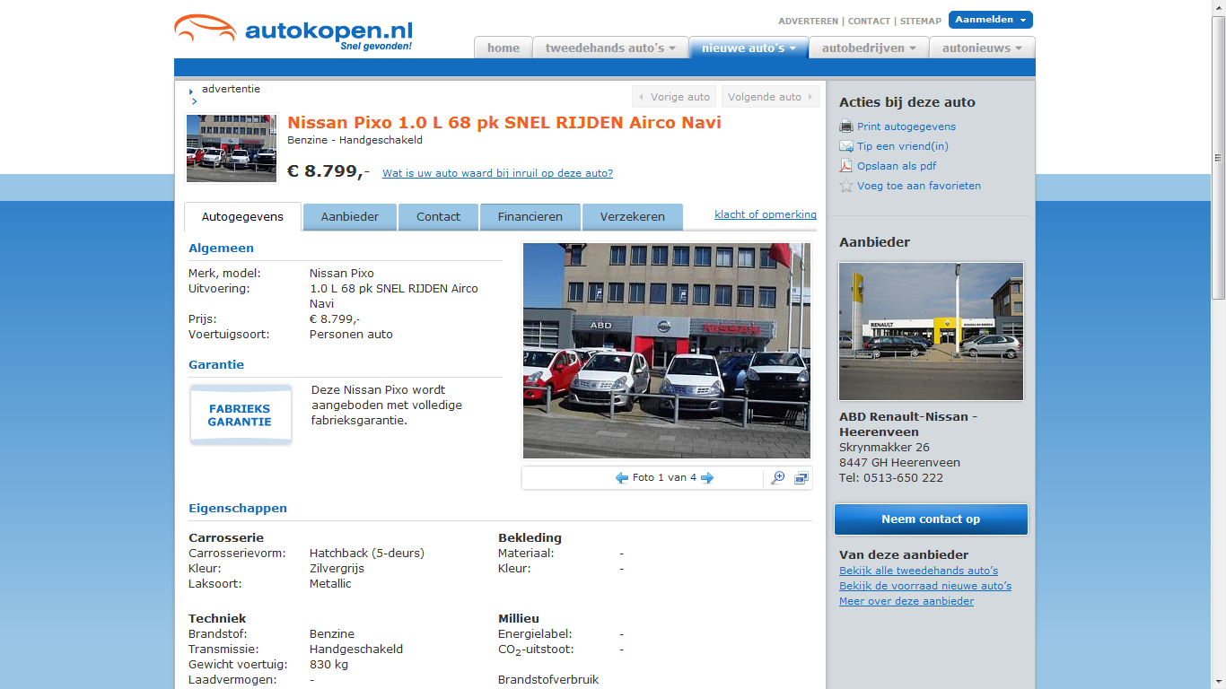Click the large Nissan dealership photo
1226x689 pixels.
click(x=667, y=351)
